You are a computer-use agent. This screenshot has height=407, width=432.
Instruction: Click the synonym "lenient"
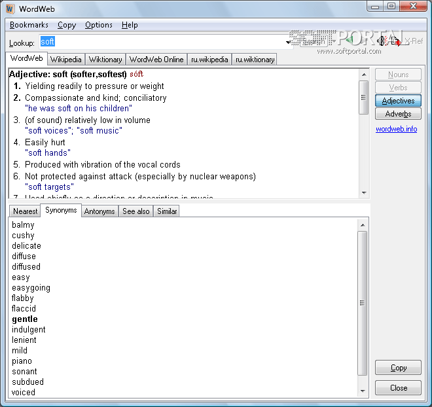[24, 340]
